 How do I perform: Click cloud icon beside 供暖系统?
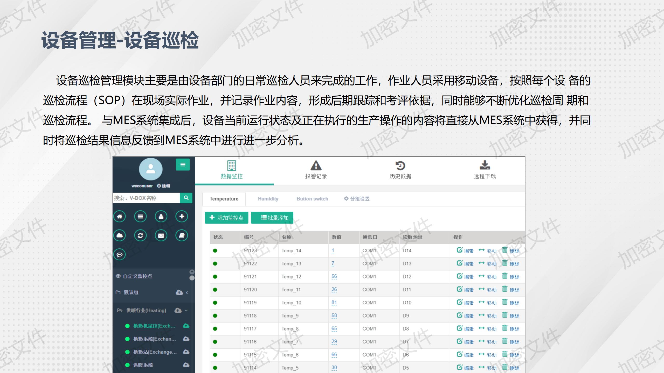pos(186,365)
